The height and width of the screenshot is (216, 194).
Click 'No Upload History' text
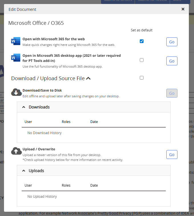(42, 196)
